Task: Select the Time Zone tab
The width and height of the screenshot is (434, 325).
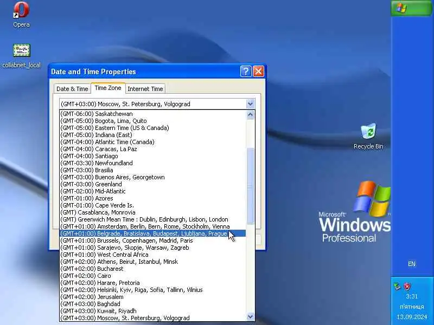Action: (108, 88)
